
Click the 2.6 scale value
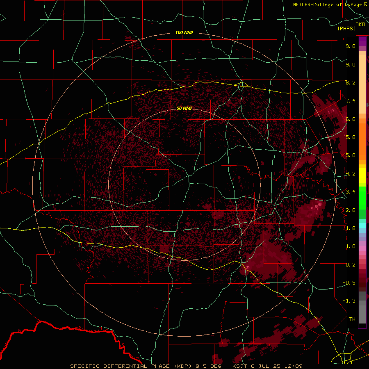pos(351,210)
